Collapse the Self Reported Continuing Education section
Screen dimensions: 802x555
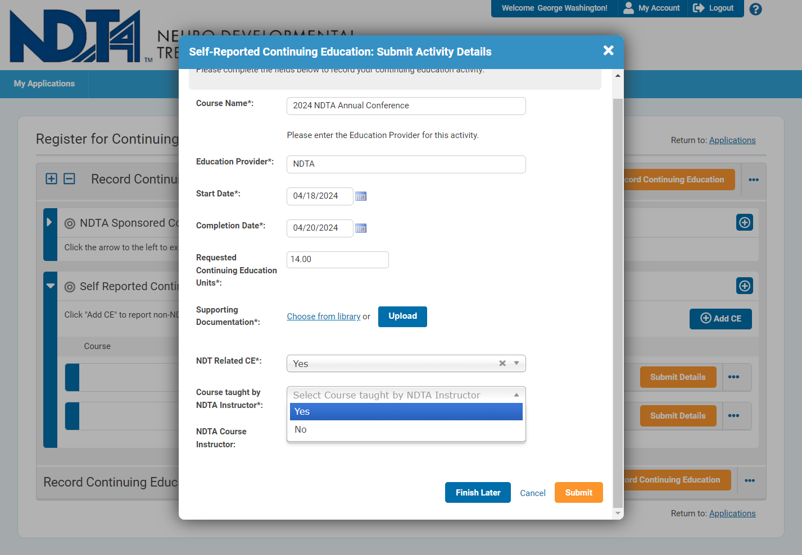pyautogui.click(x=51, y=286)
